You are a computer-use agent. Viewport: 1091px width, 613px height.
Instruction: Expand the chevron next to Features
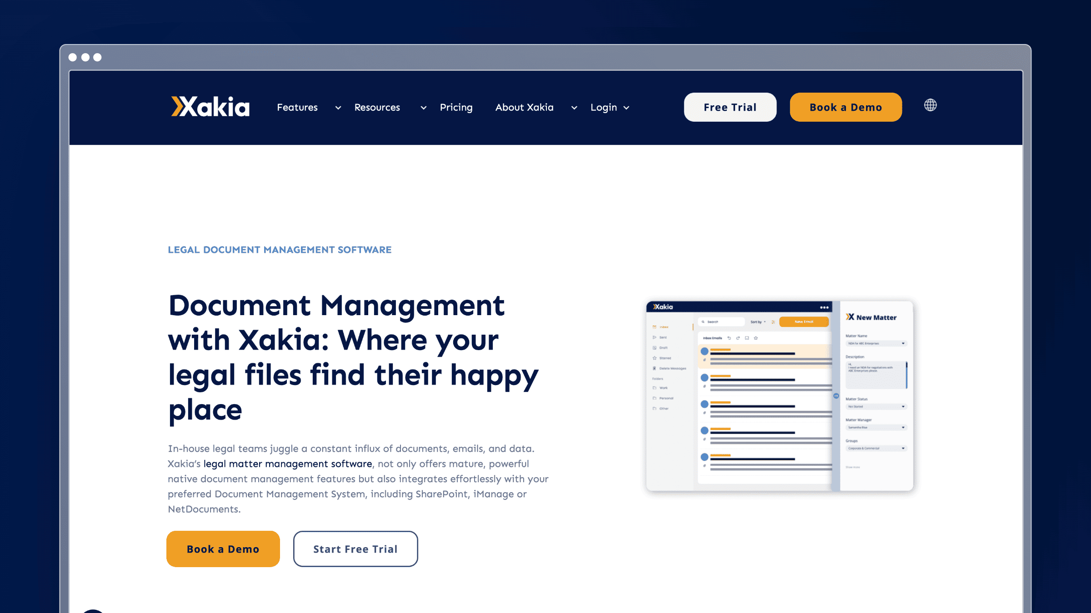click(338, 108)
